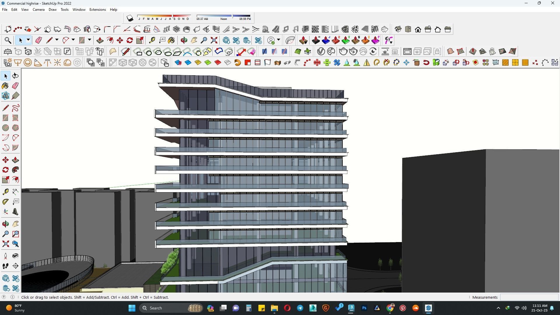Image resolution: width=560 pixels, height=315 pixels.
Task: Open 3D Warehouse from left toolset
Action: [x=6, y=278]
